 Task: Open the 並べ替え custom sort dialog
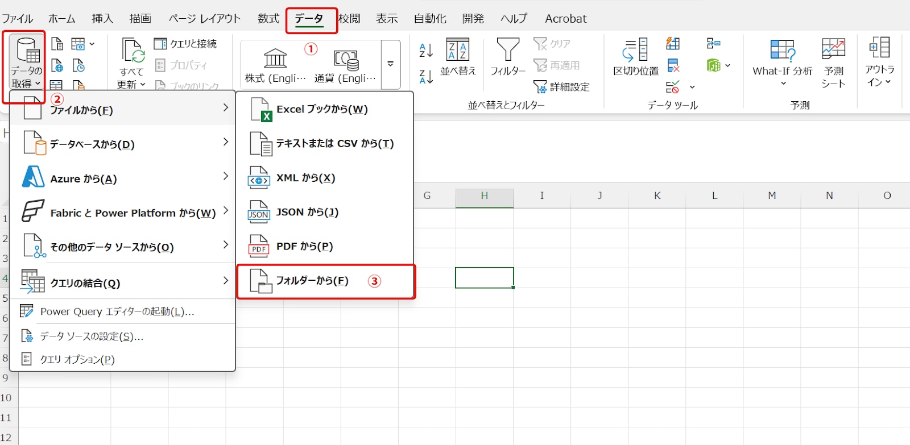point(458,57)
